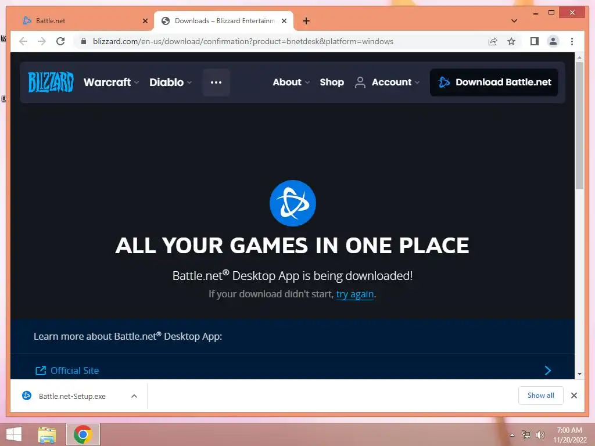Go forward one page

[42, 41]
